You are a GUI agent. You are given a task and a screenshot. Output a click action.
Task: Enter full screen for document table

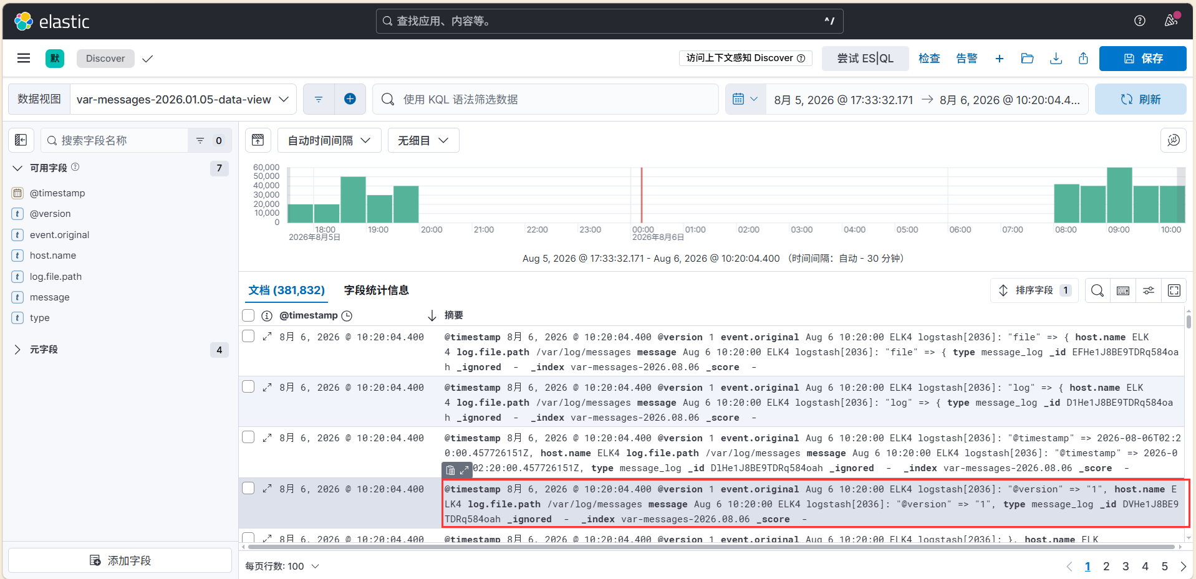tap(1174, 290)
